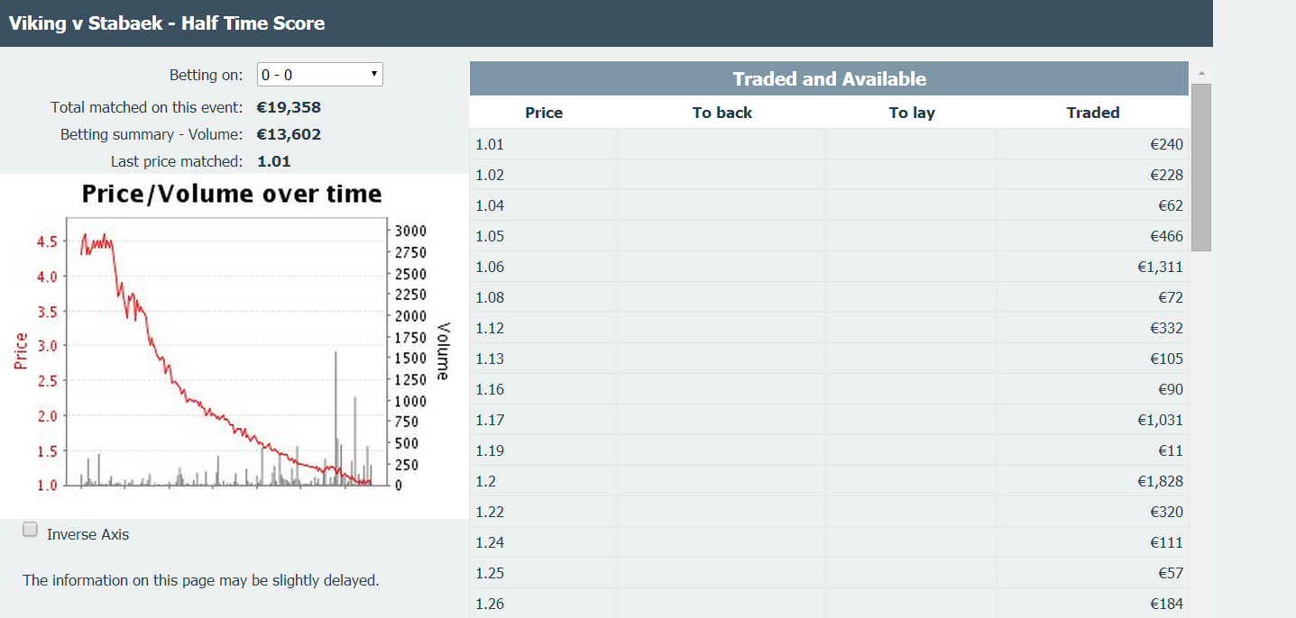Screen dimensions: 1296x618
Task: Click the €57 traded amount
Action: [1171, 573]
